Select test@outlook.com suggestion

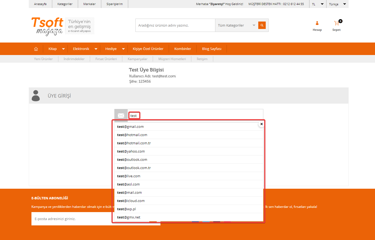click(189, 160)
